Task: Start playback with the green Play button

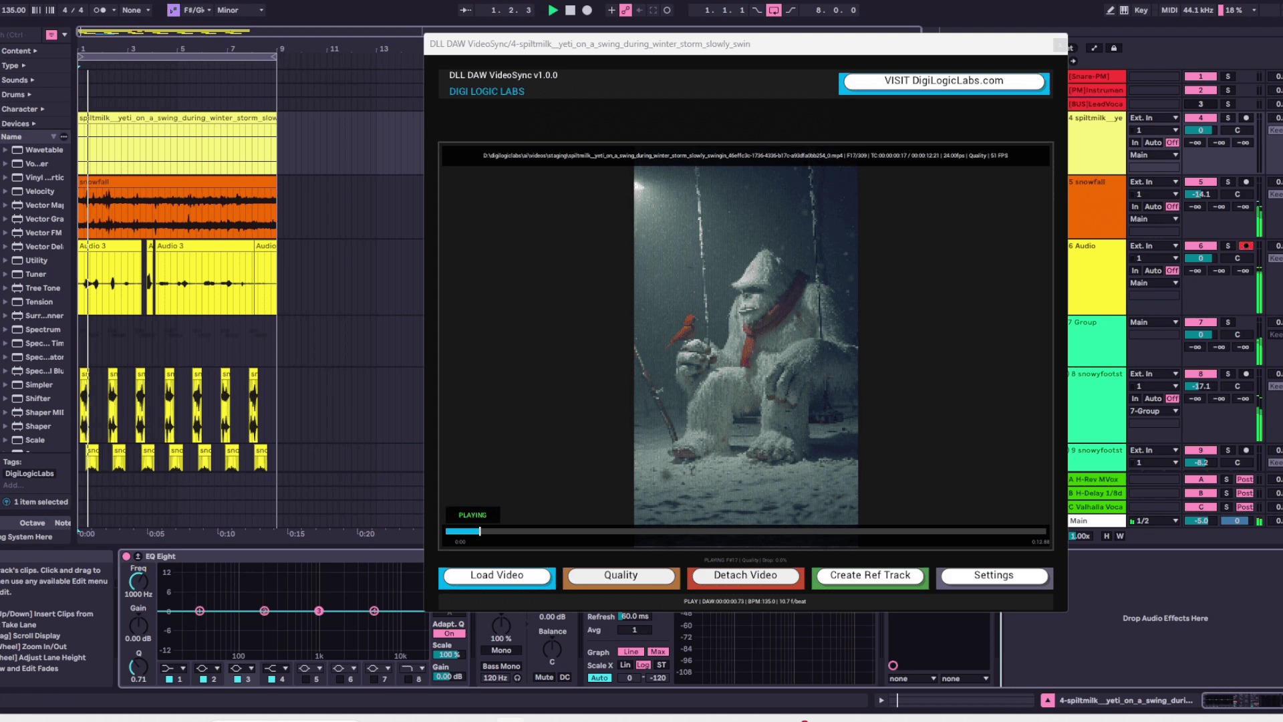Action: click(x=553, y=10)
